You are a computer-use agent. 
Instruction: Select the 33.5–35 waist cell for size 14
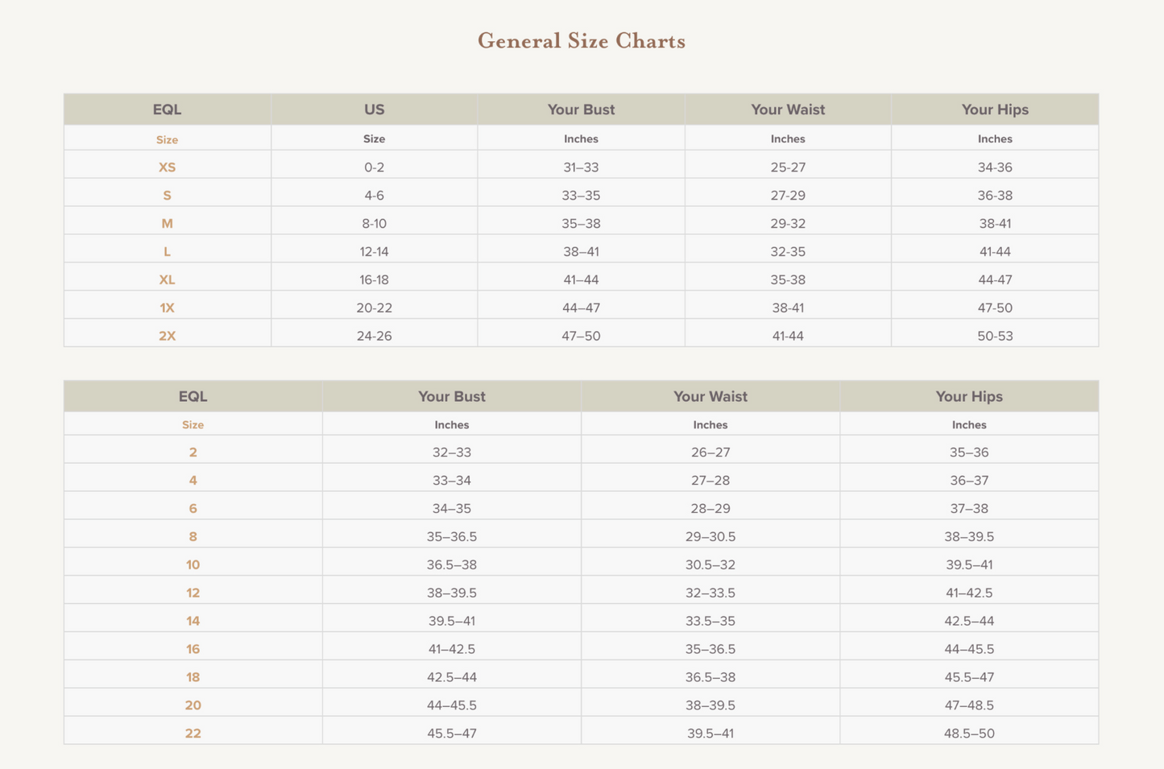click(x=710, y=621)
